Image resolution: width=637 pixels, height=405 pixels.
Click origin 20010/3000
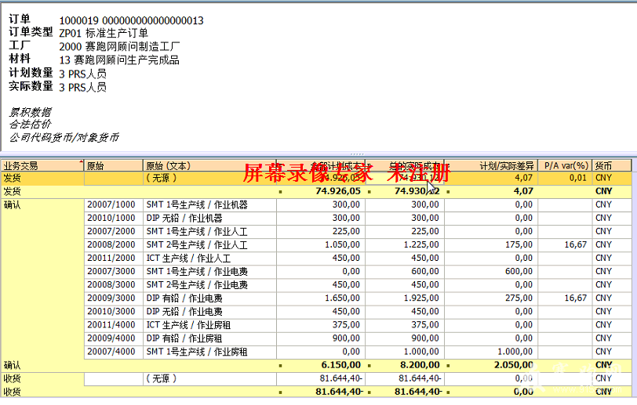[111, 311]
